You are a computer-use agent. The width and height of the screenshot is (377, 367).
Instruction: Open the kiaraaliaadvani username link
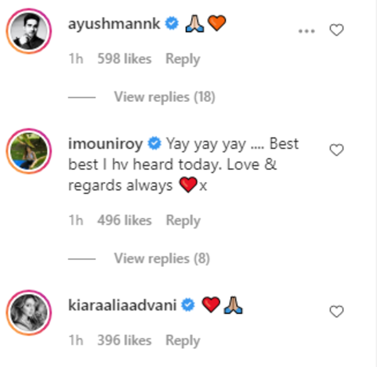coord(123,305)
